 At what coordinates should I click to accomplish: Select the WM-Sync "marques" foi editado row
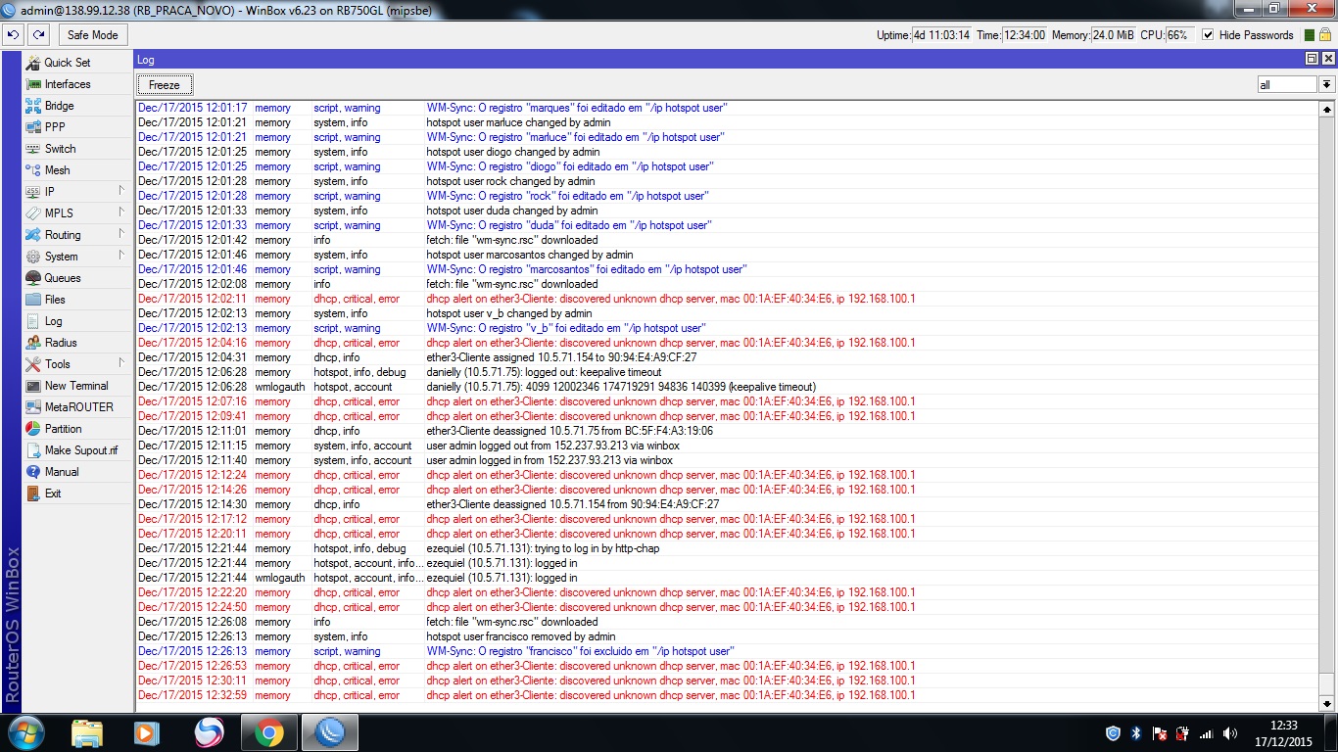pos(727,108)
